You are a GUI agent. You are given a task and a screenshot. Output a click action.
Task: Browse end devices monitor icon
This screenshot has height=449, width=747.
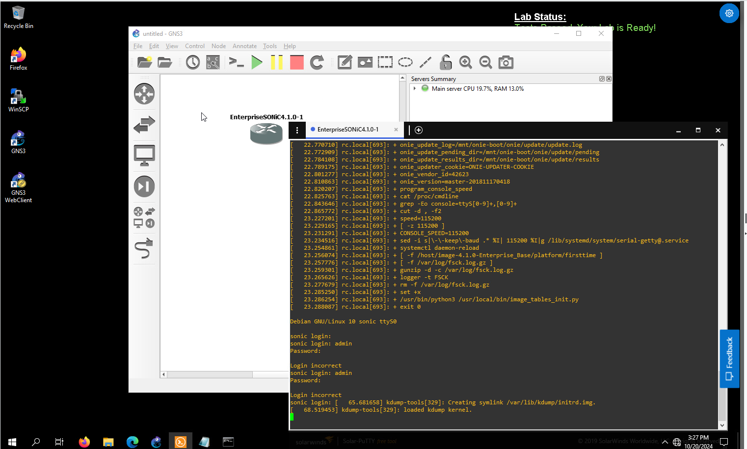point(144,156)
